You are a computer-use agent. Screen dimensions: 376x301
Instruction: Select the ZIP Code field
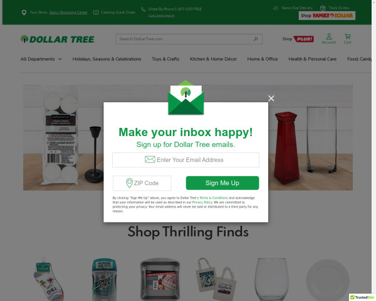[142, 183]
